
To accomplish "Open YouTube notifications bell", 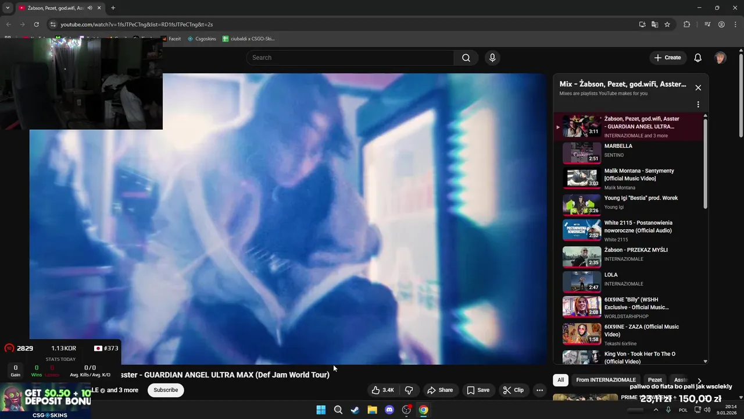I will [698, 58].
